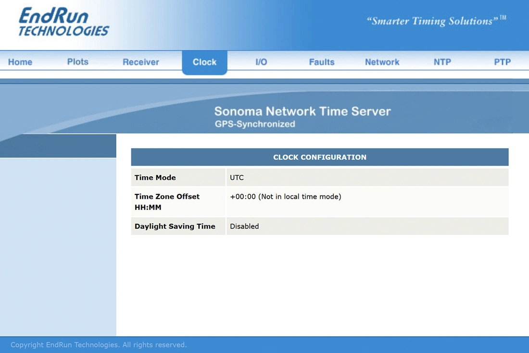Screen dimensions: 529x353
Task: Select the Time Mode label
Action: coord(155,178)
